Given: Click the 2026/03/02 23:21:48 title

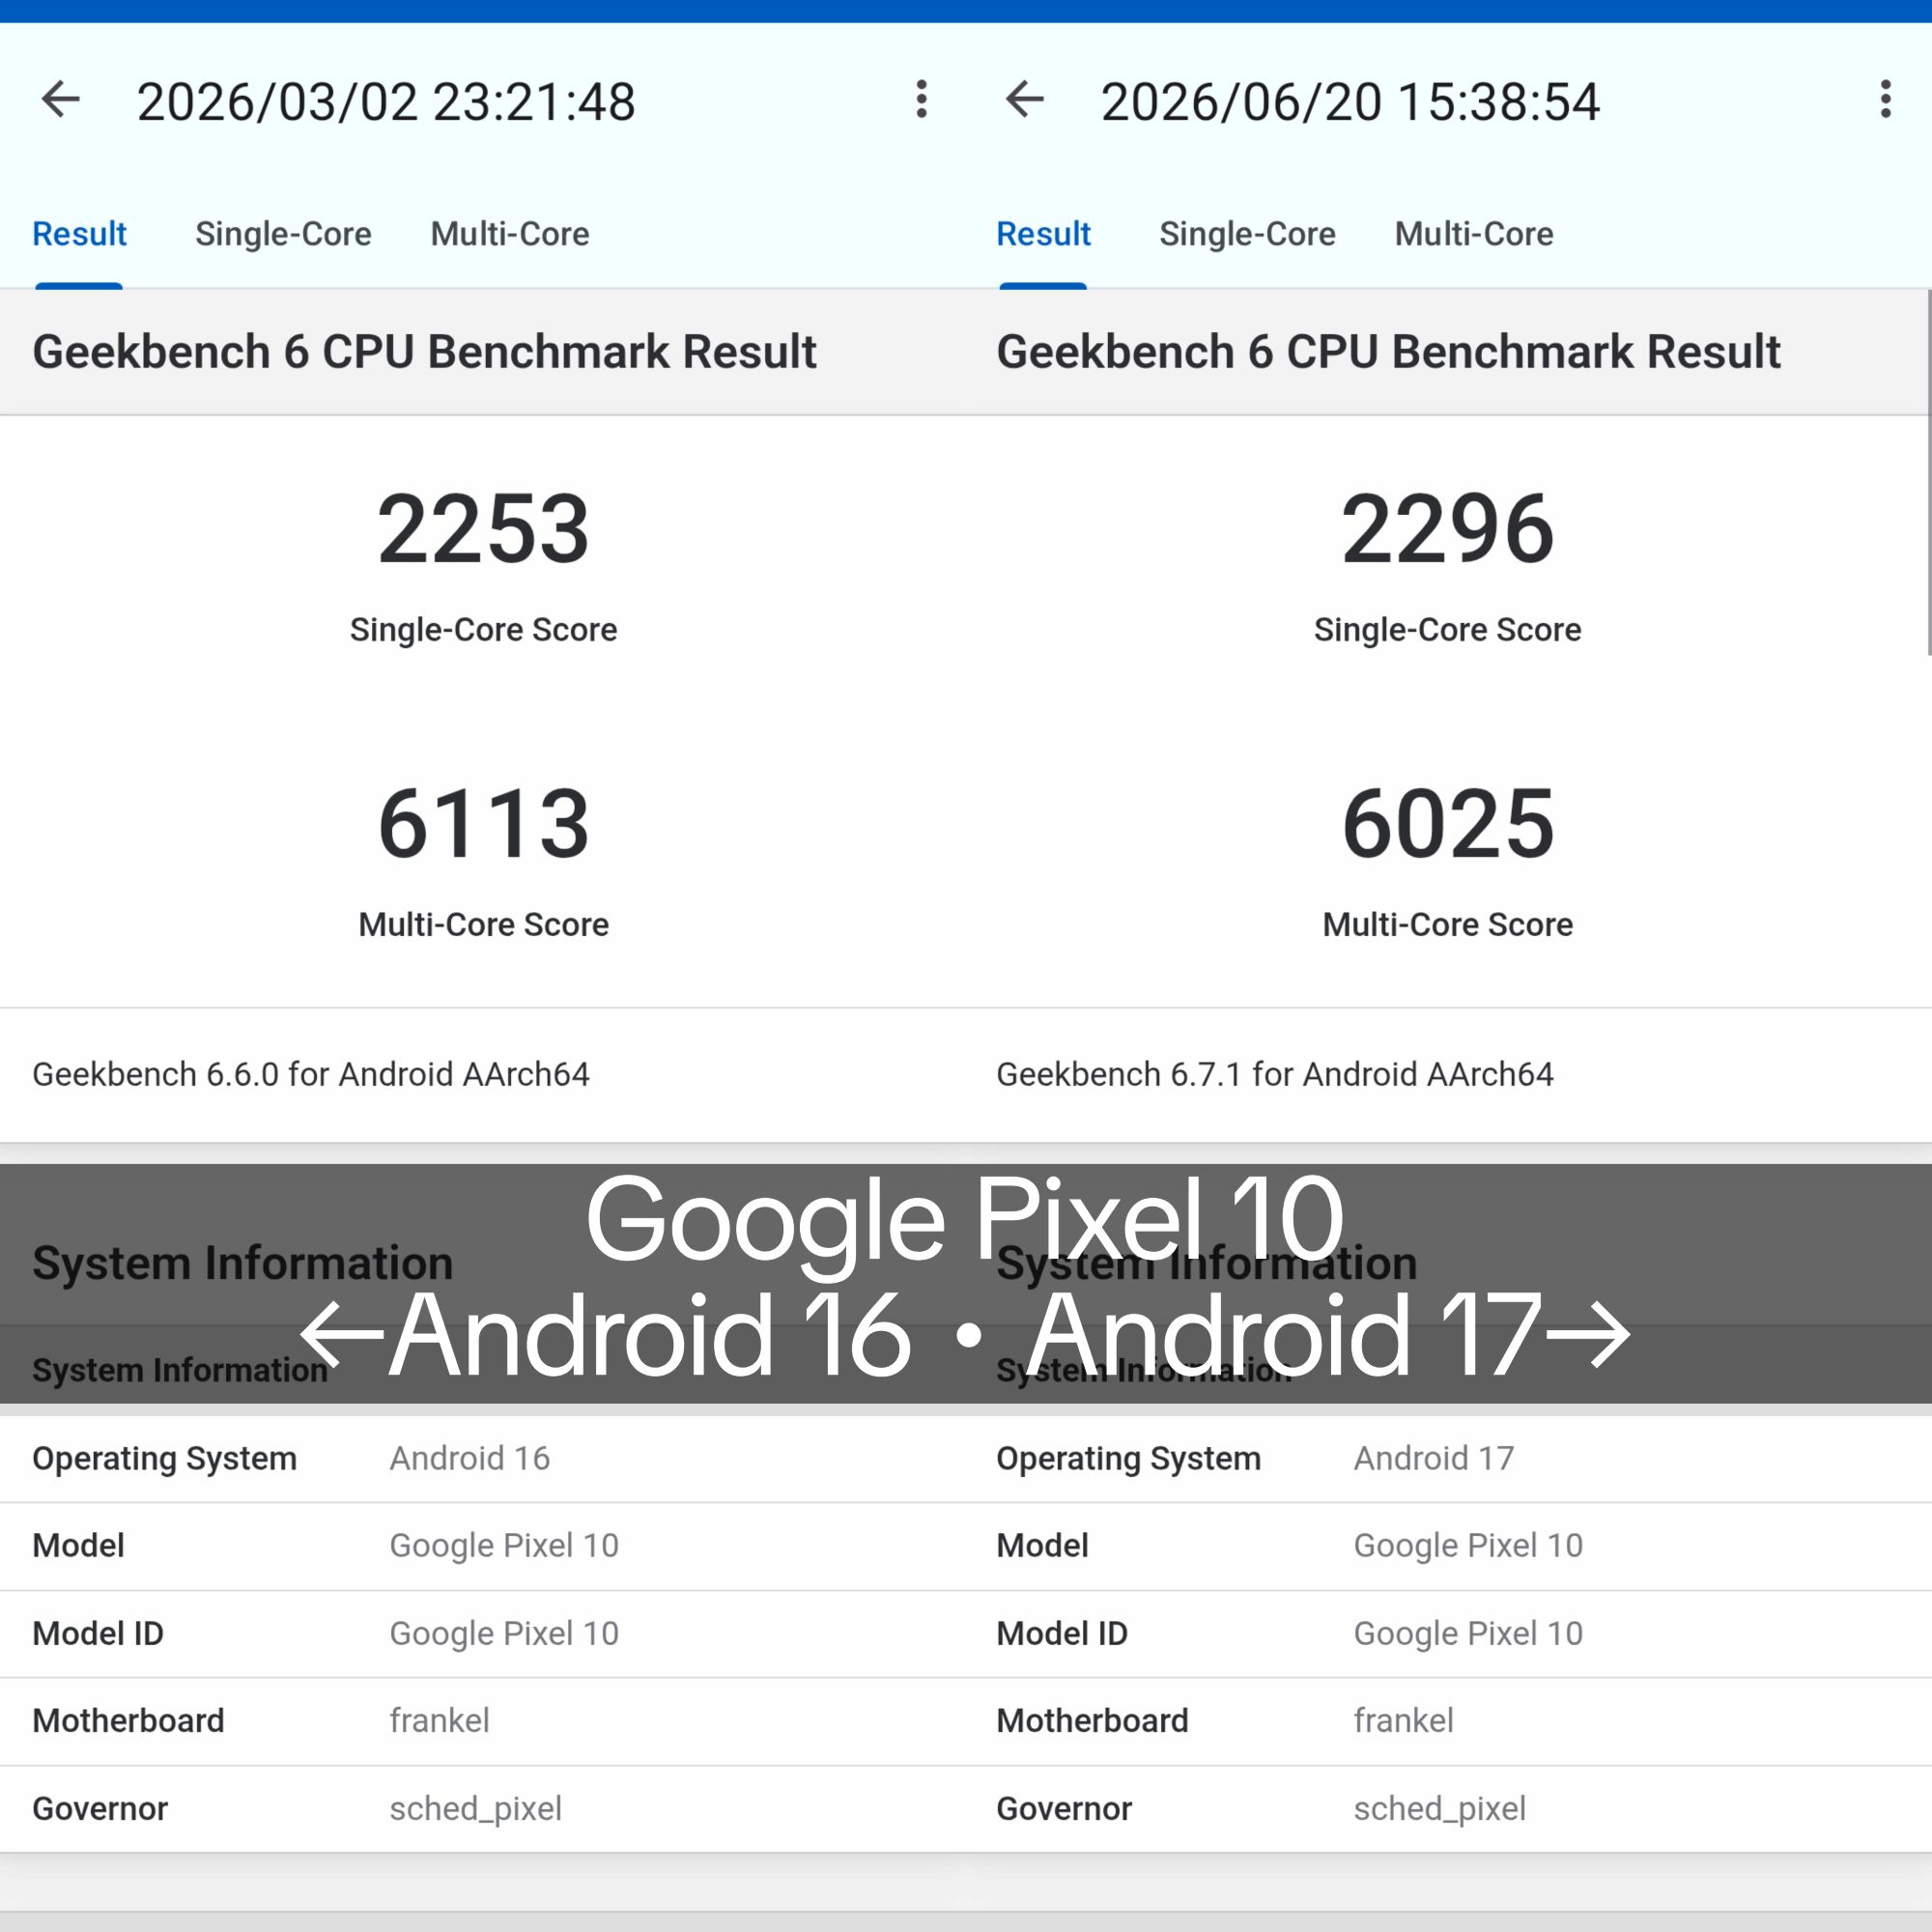Looking at the screenshot, I should (x=386, y=102).
